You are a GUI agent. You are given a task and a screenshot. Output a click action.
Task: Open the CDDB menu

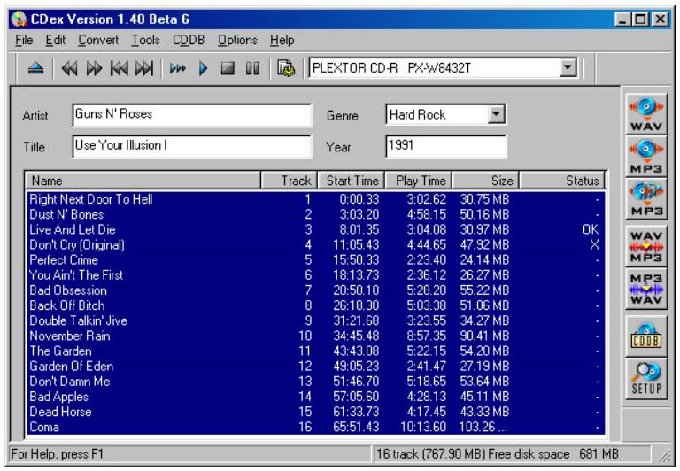point(189,40)
